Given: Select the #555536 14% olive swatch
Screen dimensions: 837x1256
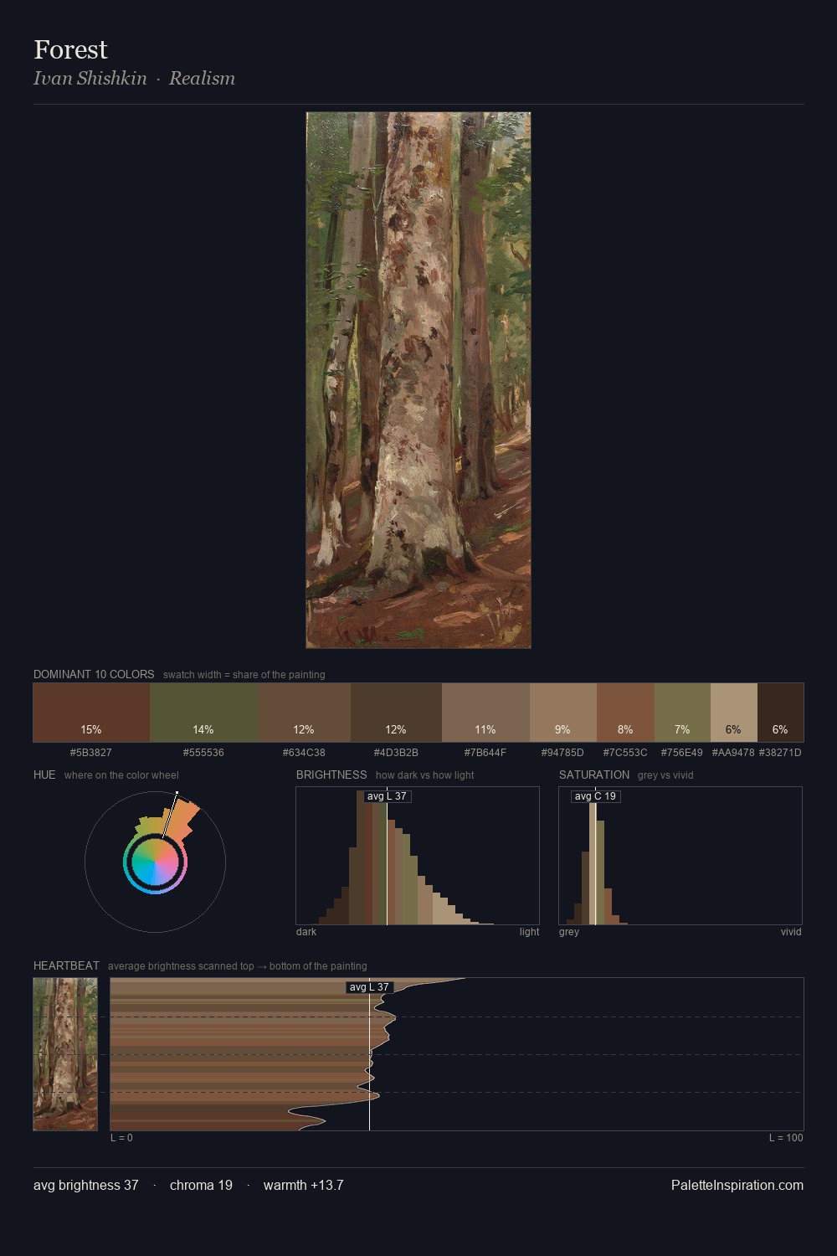Looking at the screenshot, I should pos(203,713).
